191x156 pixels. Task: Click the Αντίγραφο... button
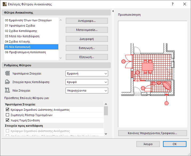click(87, 21)
